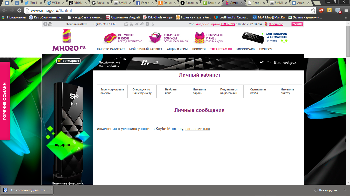Open the Facebook icon in site header
The image size is (350, 196).
(x=45, y=24)
